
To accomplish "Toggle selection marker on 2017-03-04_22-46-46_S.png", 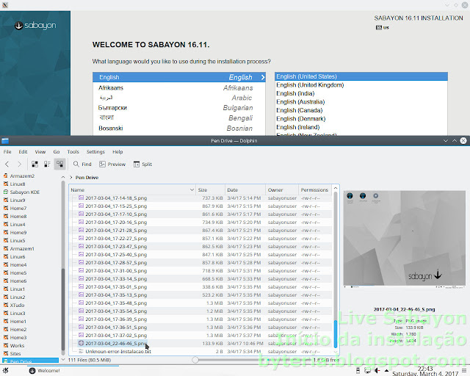I will [81, 343].
